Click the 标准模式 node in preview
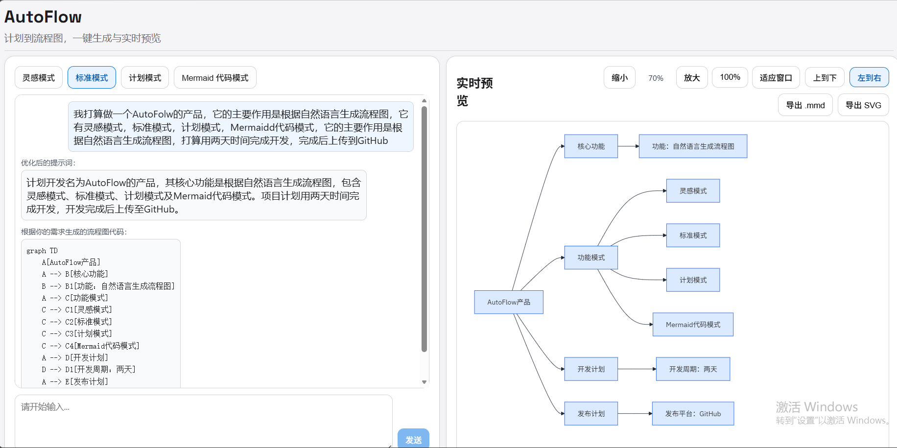This screenshot has width=897, height=448. point(693,236)
